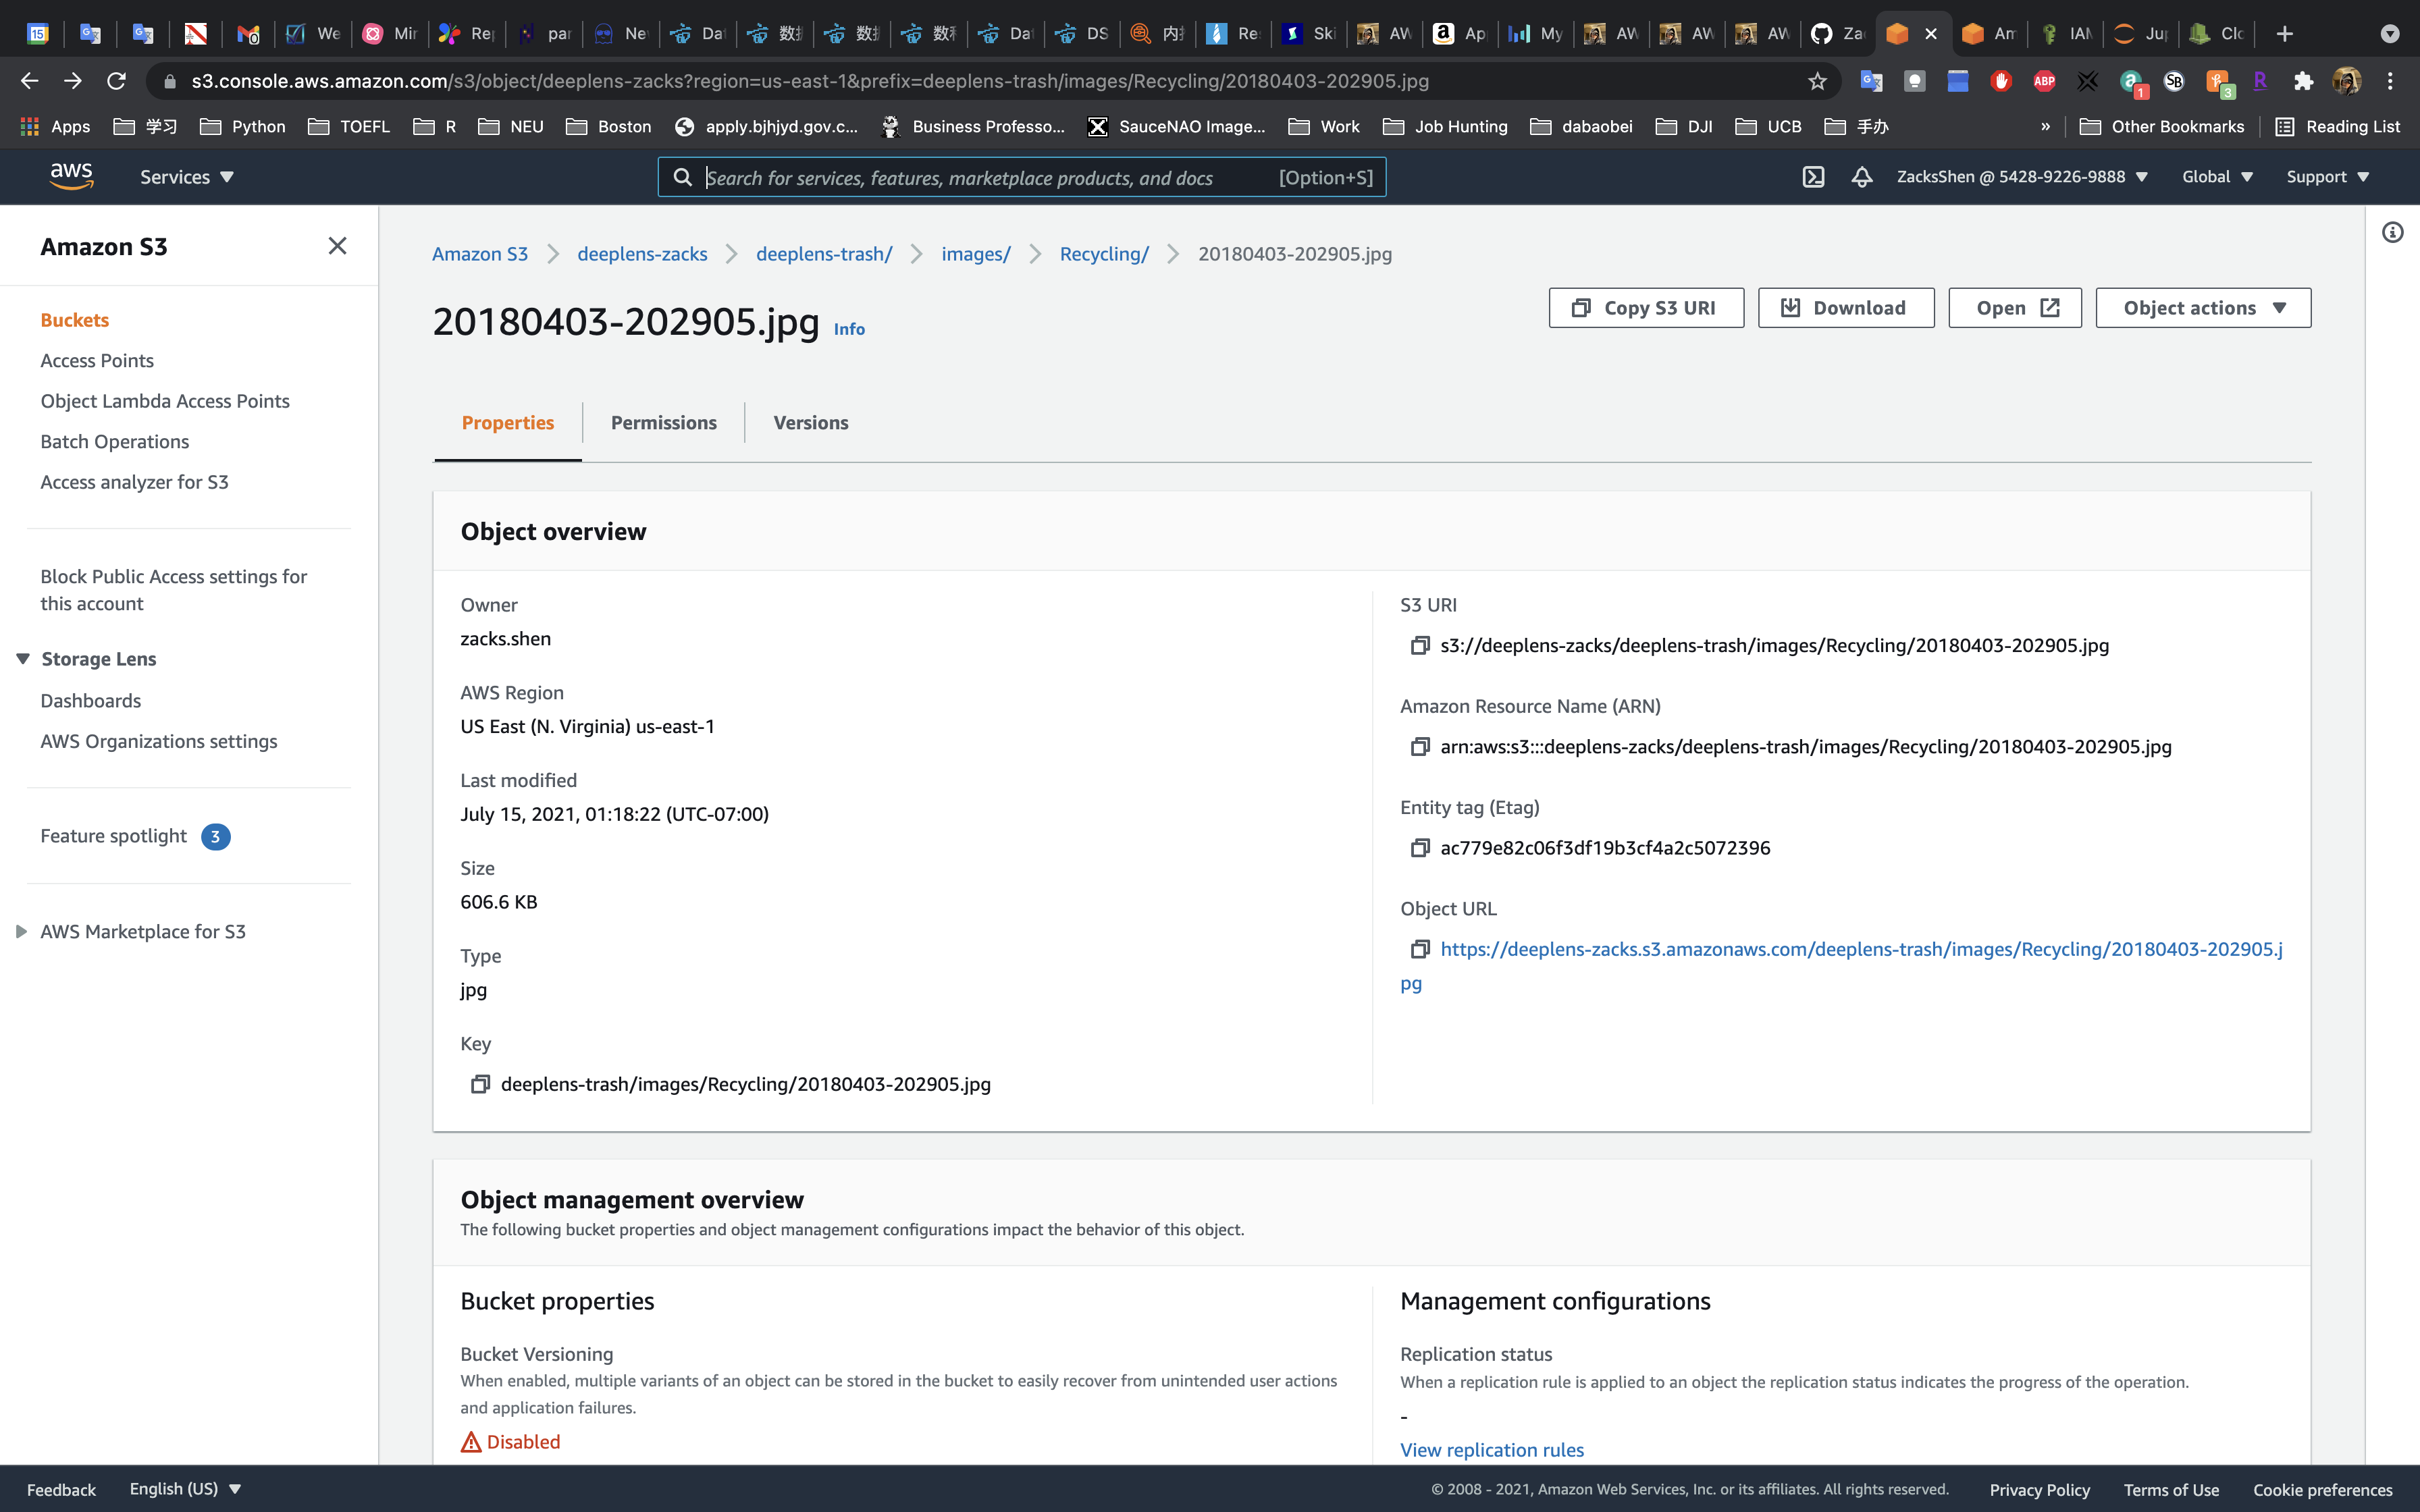2420x1512 pixels.
Task: Switch to the Permissions tab
Action: (663, 423)
